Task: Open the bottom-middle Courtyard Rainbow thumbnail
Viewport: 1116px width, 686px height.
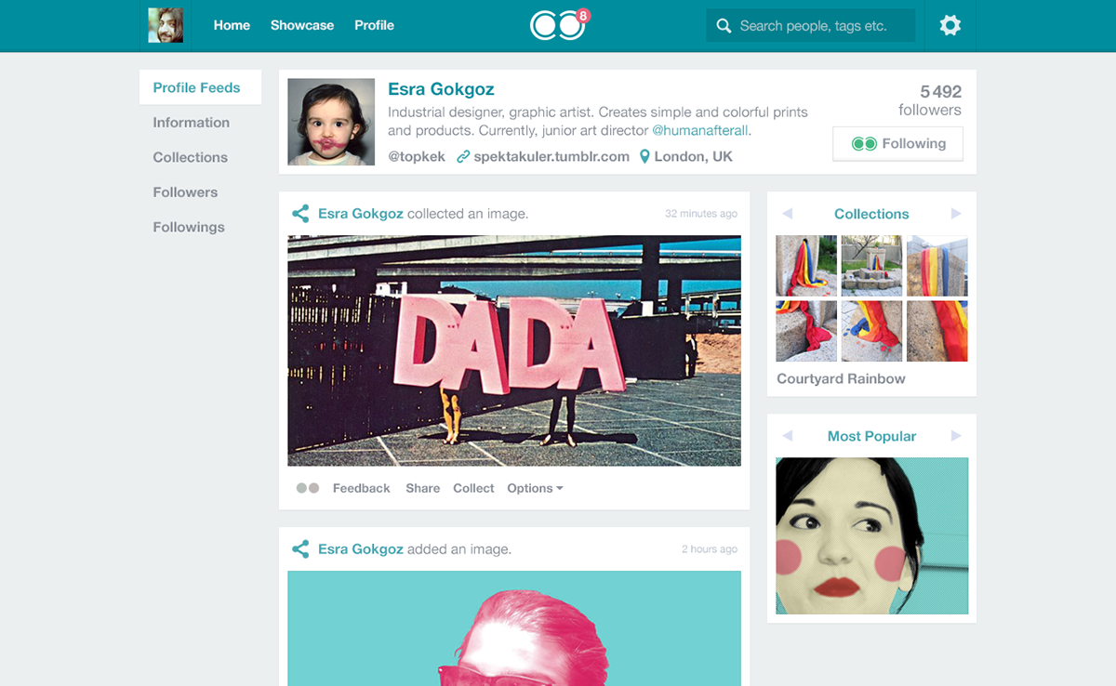Action: pyautogui.click(x=871, y=331)
